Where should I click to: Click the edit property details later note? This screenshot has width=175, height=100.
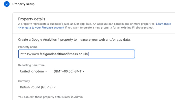[50, 97]
